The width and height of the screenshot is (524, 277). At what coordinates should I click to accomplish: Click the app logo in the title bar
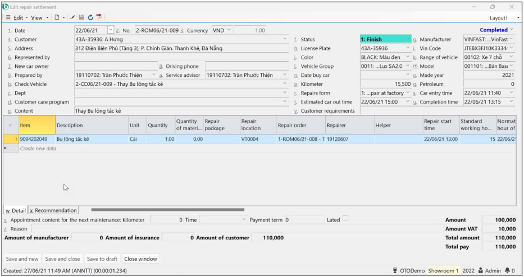click(6, 7)
